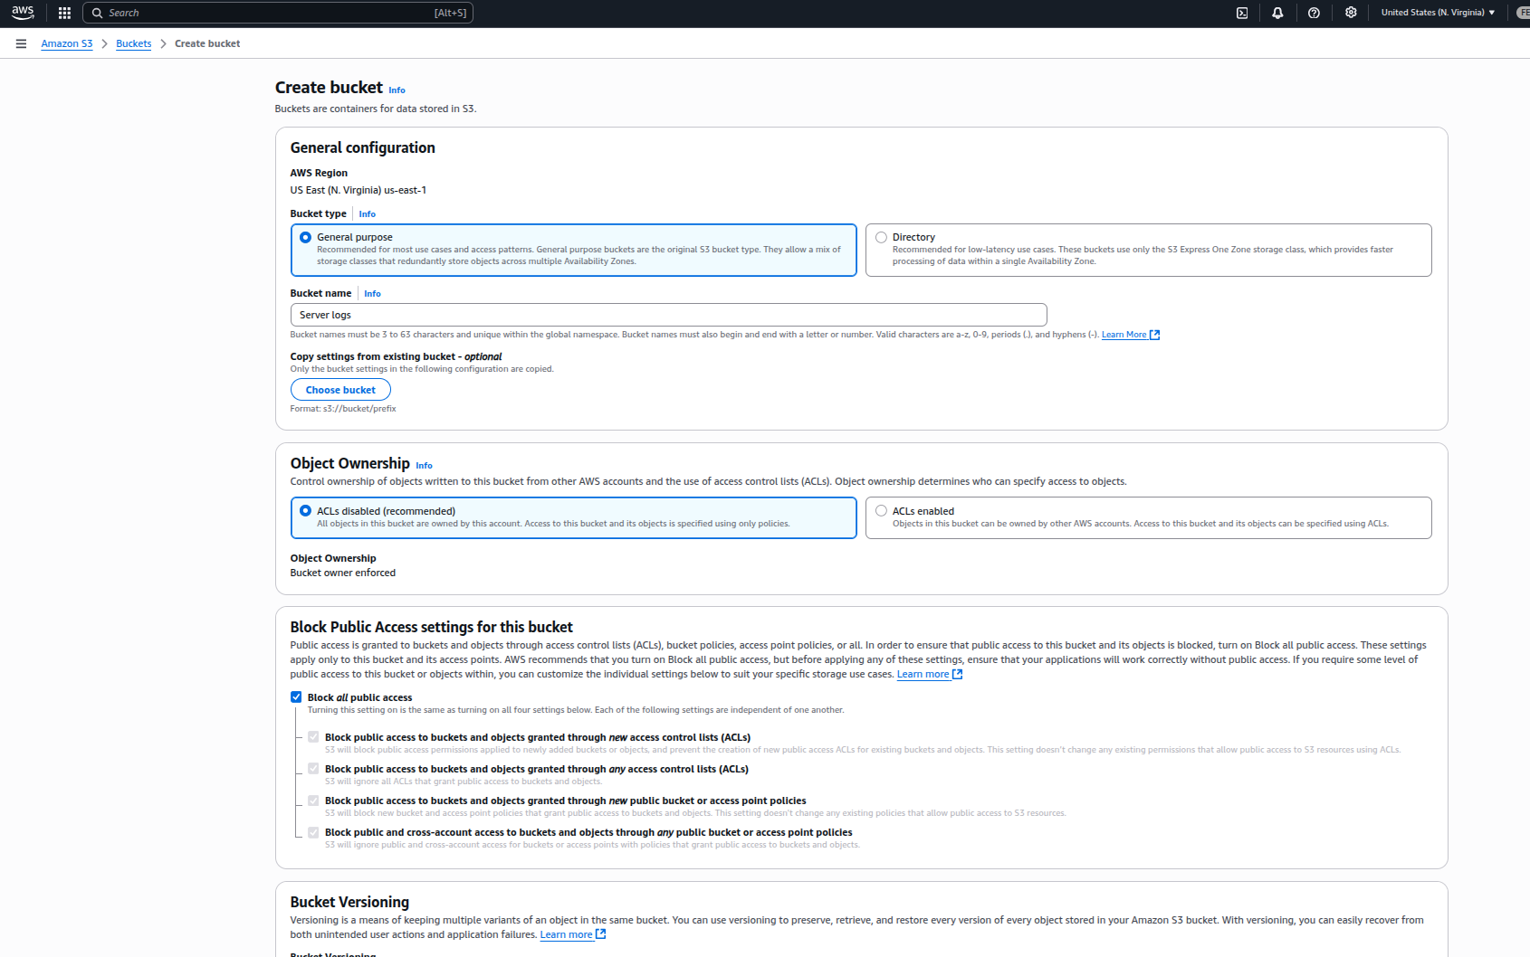Click external link icon beside bucket naming Learn More
This screenshot has width=1530, height=957.
coord(1155,335)
